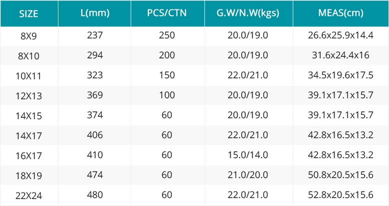
Task: Click the 8X10 size row label
Action: pos(29,56)
